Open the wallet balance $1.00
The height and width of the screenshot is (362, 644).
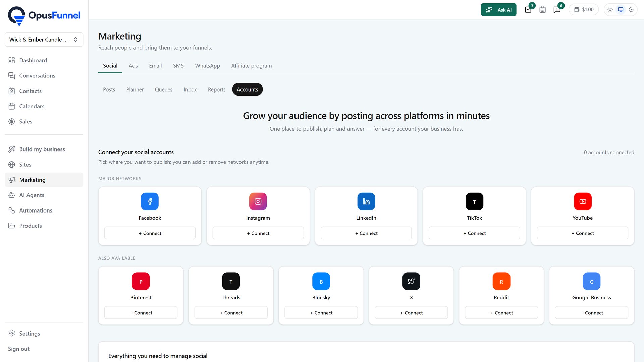click(x=584, y=10)
